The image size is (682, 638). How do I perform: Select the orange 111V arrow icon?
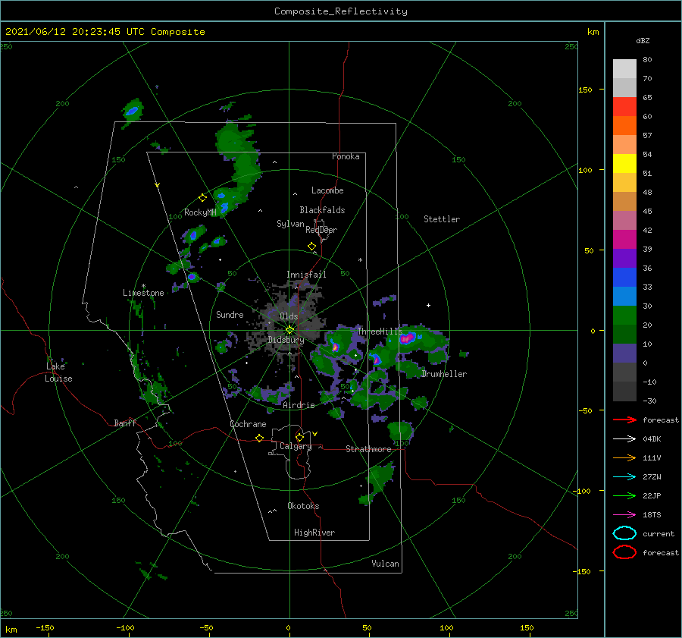(x=624, y=457)
